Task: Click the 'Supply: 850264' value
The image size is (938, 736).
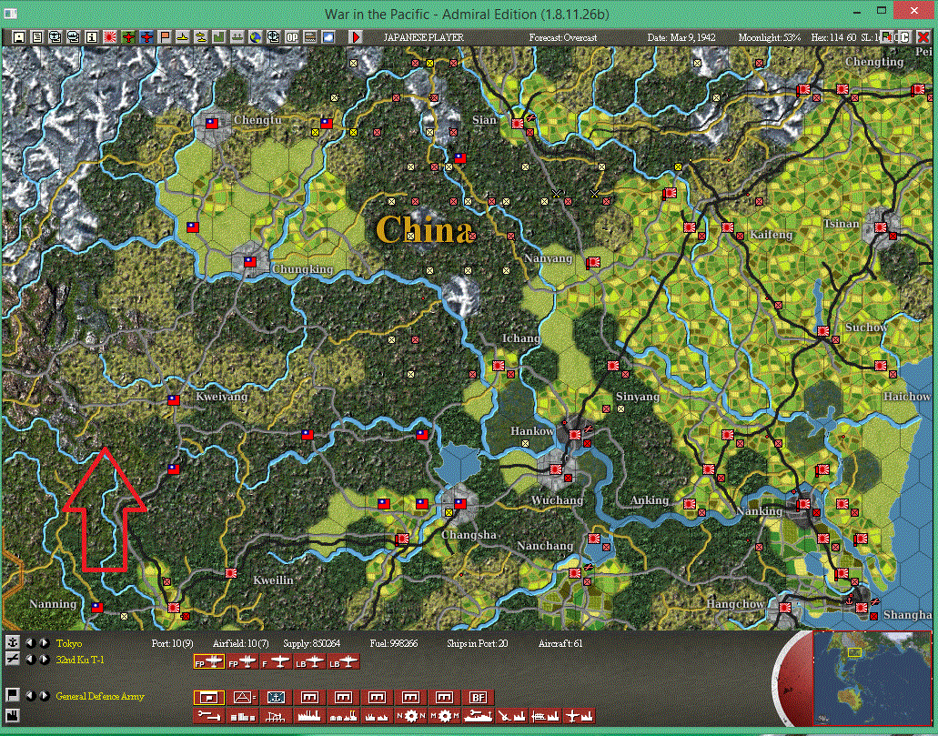Action: coord(312,643)
